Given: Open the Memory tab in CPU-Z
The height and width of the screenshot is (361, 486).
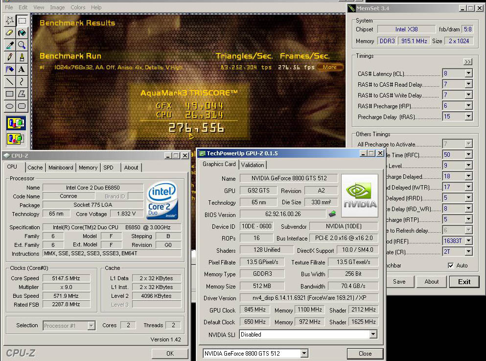Looking at the screenshot, I should coord(88,168).
